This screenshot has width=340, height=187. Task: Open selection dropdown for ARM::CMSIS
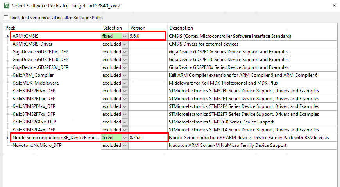125,36
